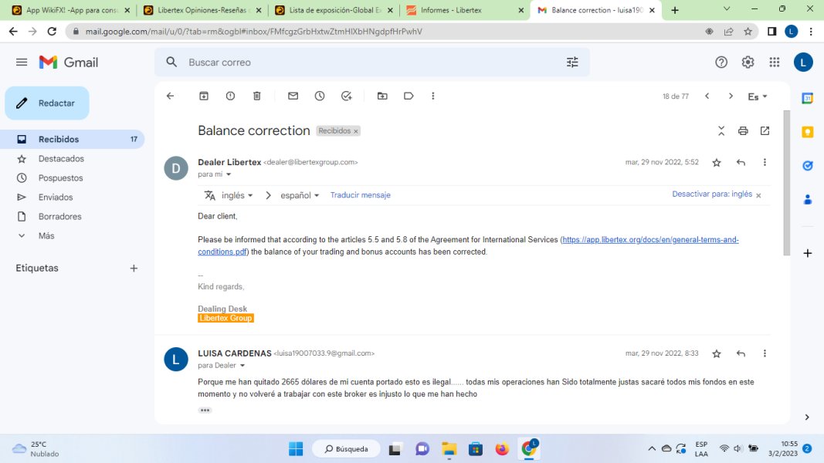Star the LUISA CARDENAS message
824x463 pixels.
[717, 354]
